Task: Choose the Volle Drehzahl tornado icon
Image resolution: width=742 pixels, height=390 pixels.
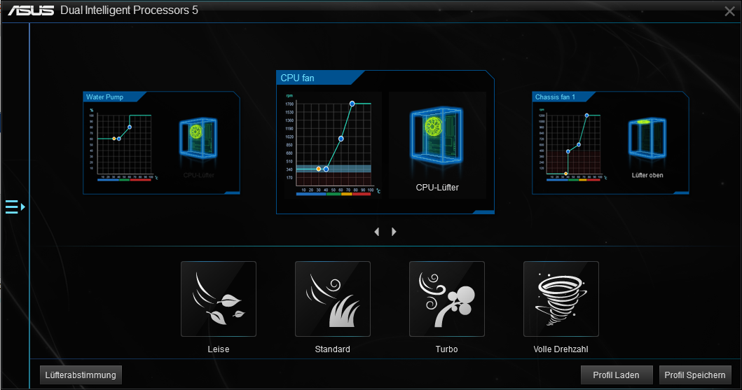Action: [x=561, y=299]
